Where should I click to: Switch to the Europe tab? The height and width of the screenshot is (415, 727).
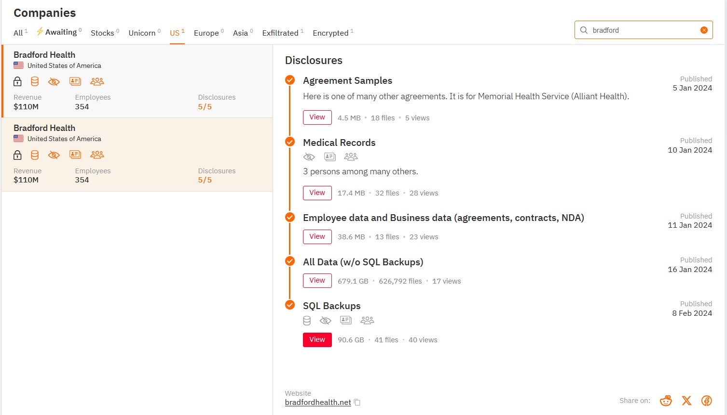pyautogui.click(x=208, y=33)
